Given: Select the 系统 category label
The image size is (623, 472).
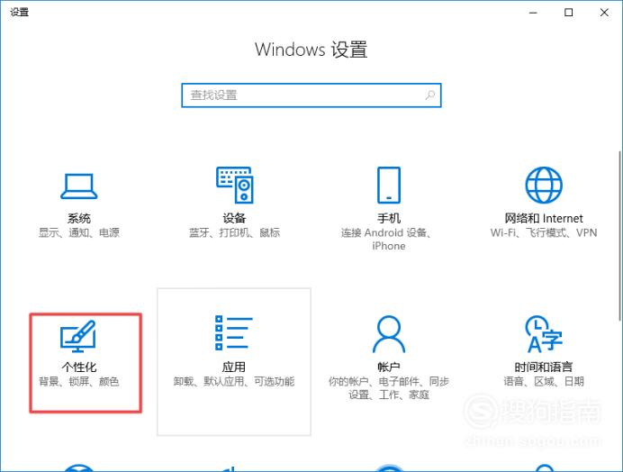Looking at the screenshot, I should 78,218.
